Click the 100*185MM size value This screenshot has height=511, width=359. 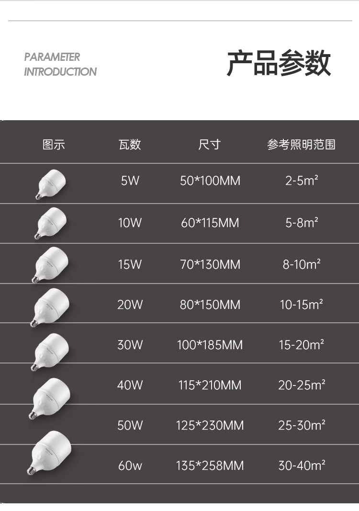pyautogui.click(x=210, y=345)
